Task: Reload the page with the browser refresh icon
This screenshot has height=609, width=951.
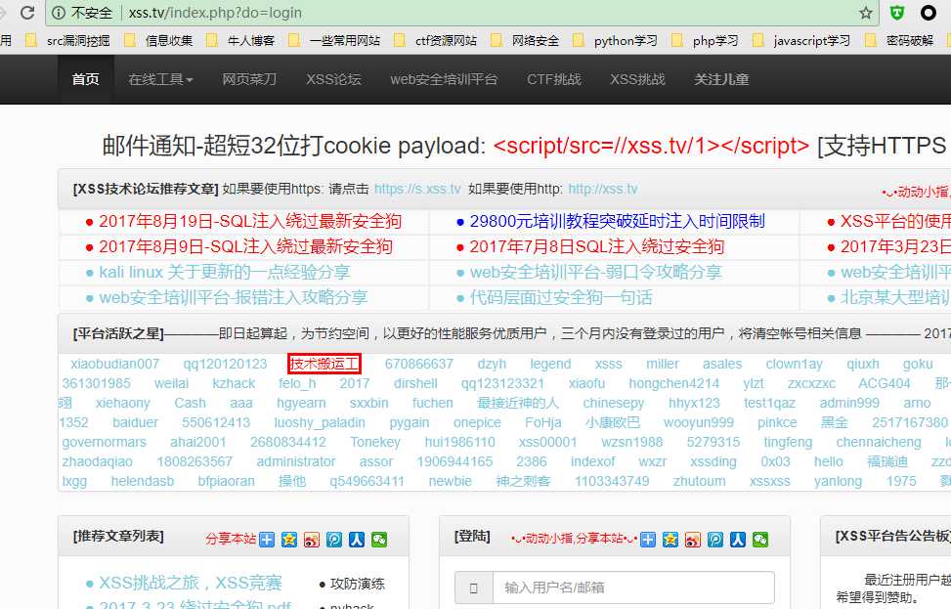Action: tap(27, 12)
